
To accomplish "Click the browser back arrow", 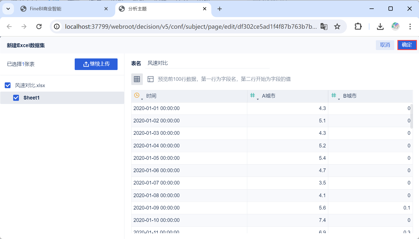I will (9, 27).
